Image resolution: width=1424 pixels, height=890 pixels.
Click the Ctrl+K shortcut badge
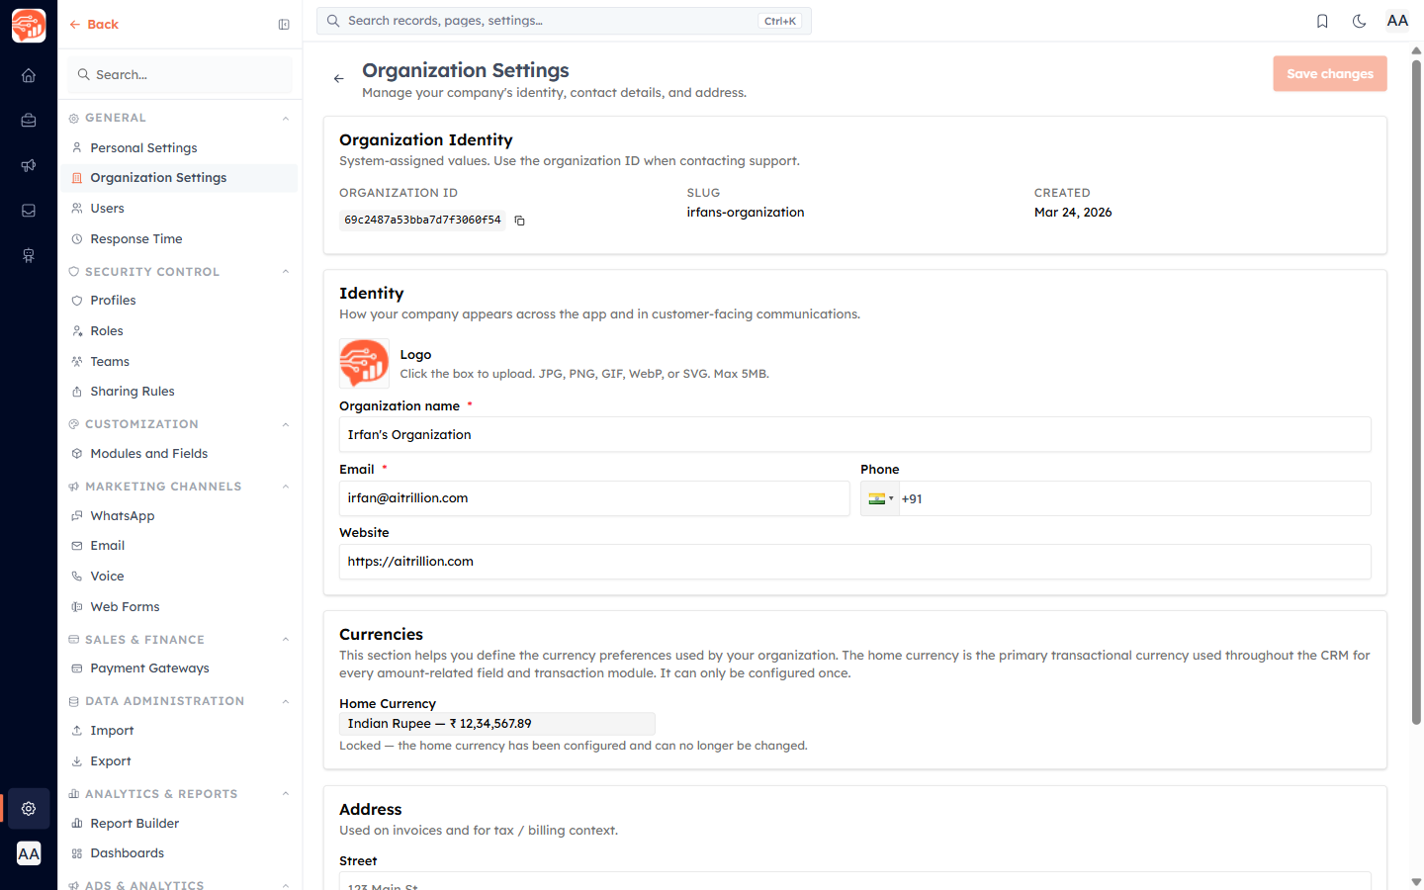pyautogui.click(x=780, y=21)
